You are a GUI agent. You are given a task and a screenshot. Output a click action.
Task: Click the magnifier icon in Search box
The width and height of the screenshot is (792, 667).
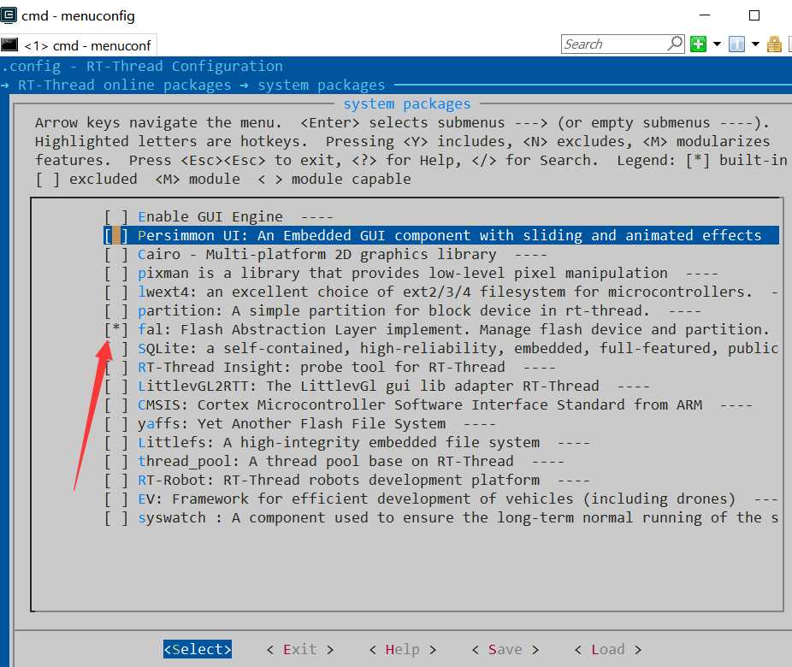676,44
